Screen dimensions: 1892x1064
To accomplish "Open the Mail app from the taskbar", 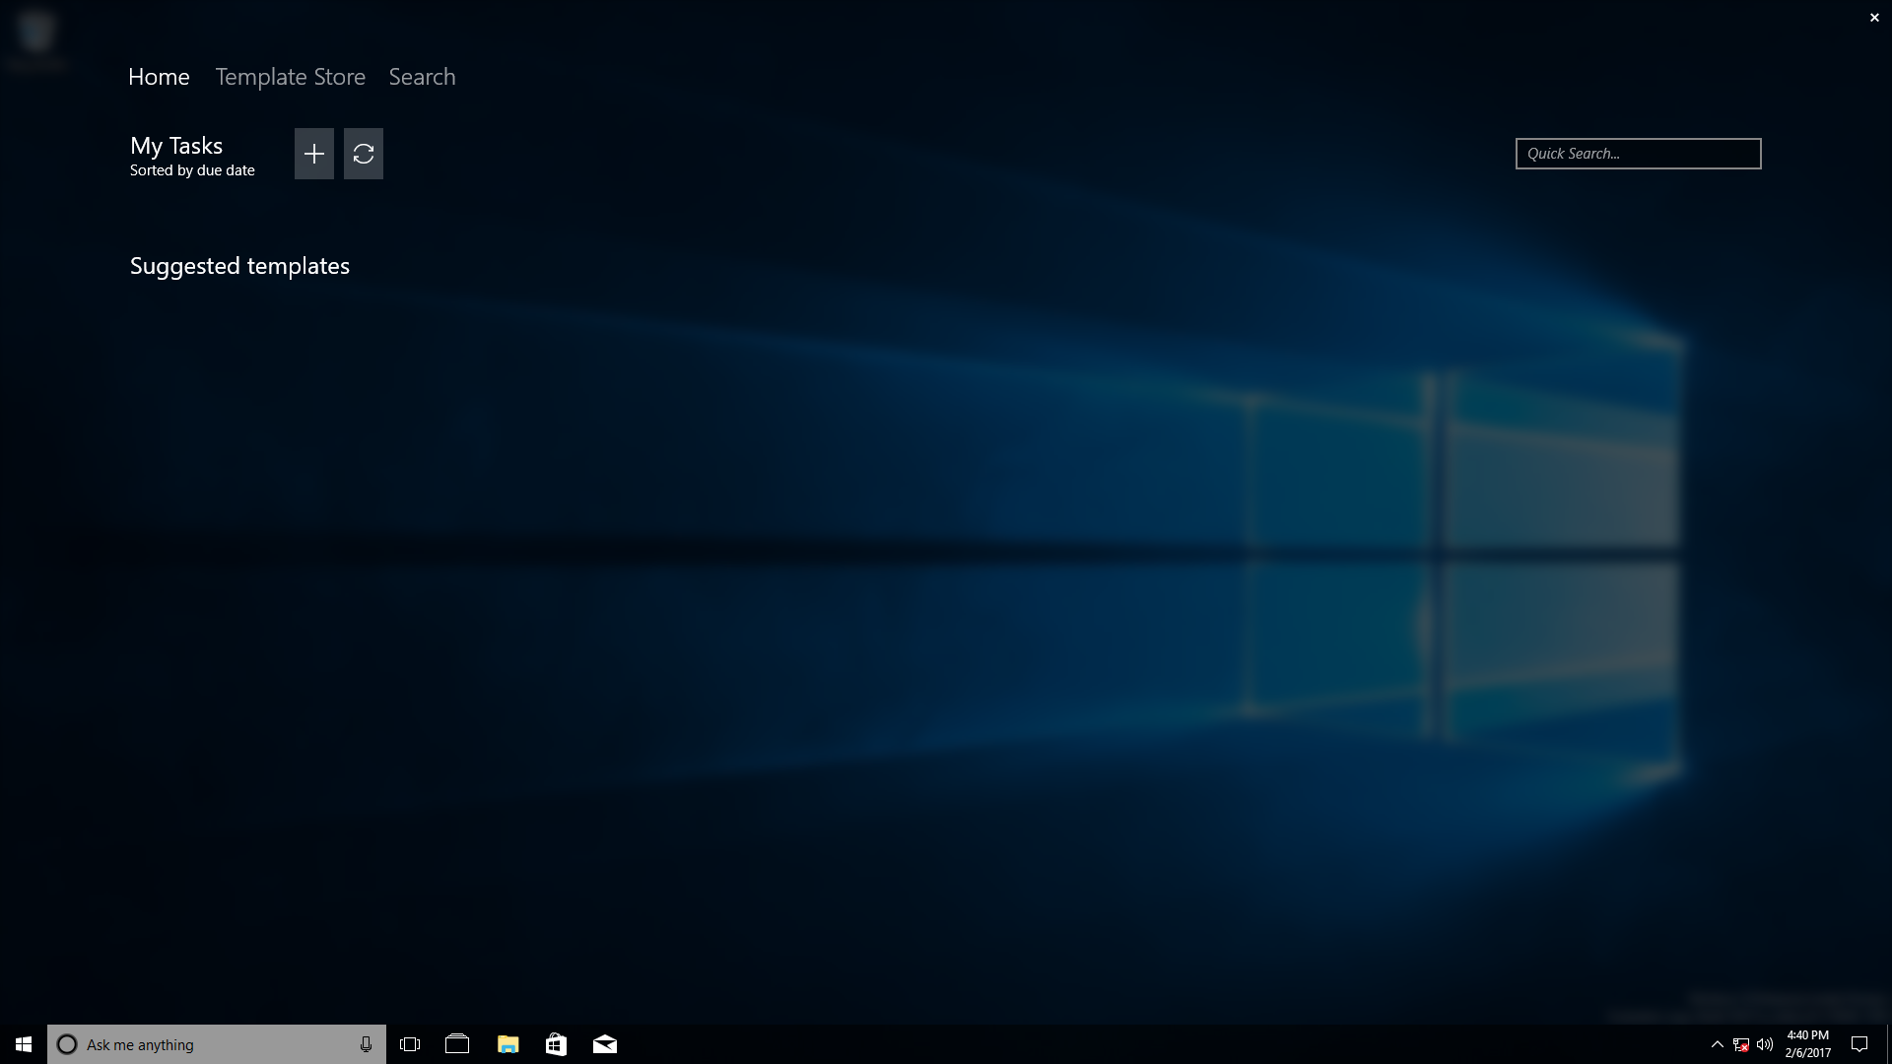I will (x=605, y=1044).
